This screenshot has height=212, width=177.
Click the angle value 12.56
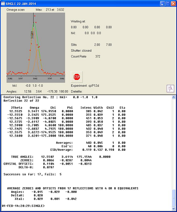(x=28, y=92)
